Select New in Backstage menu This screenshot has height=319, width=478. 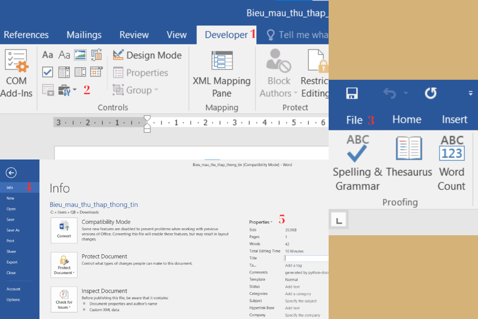pos(20,198)
